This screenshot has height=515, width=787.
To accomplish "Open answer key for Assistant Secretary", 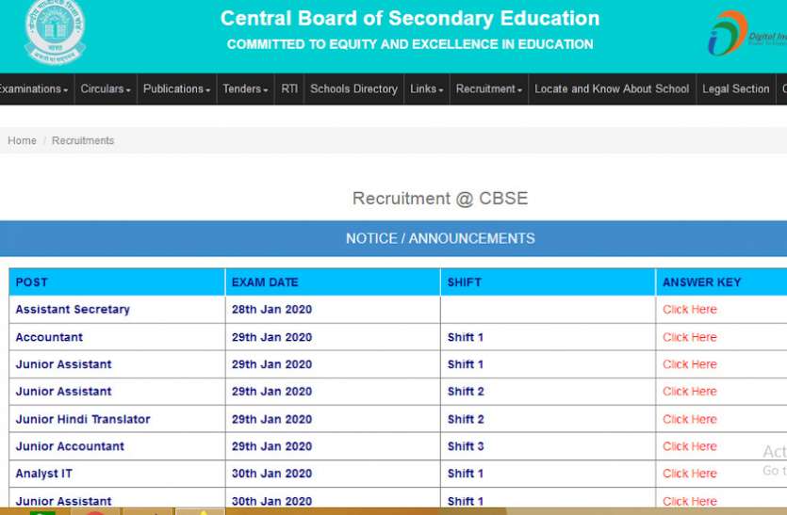I will 690,310.
